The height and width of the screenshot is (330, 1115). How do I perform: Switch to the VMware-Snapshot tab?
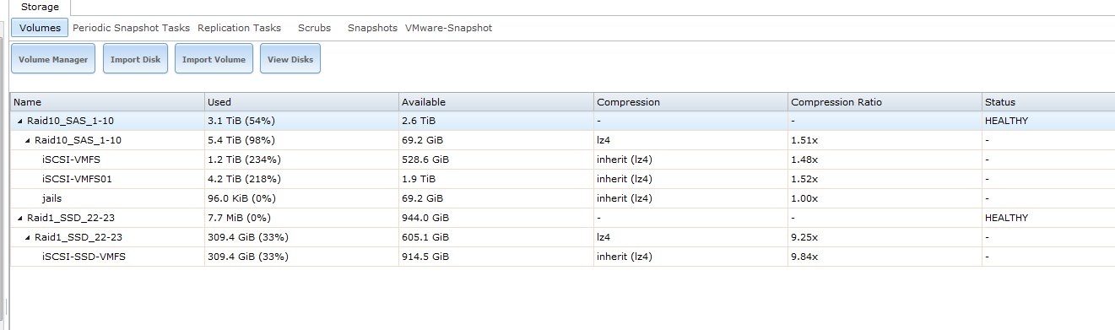(448, 28)
